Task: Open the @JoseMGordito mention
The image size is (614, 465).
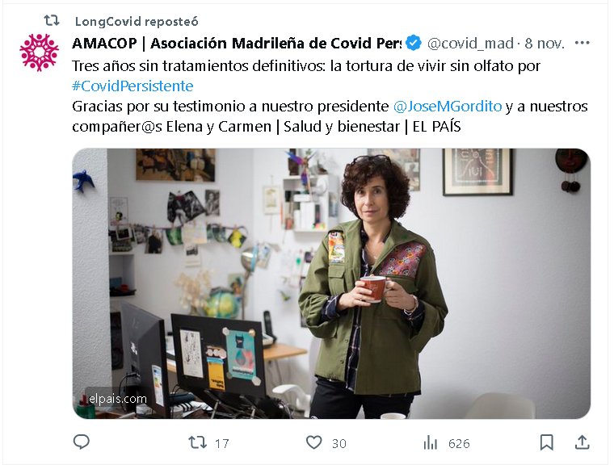Action: (448, 107)
